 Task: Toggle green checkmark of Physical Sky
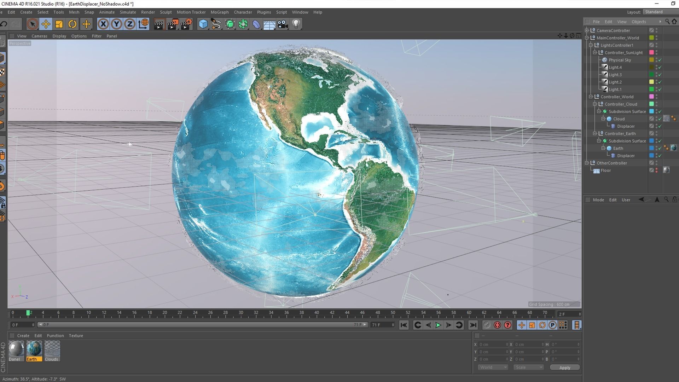point(660,60)
